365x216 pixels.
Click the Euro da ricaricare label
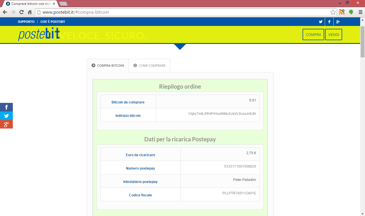[141, 155]
